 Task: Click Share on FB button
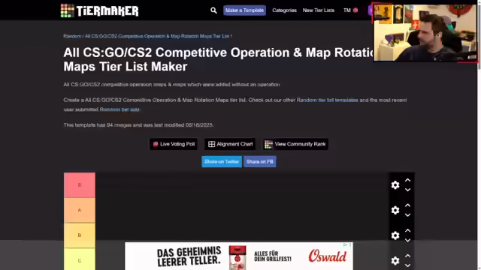(260, 162)
